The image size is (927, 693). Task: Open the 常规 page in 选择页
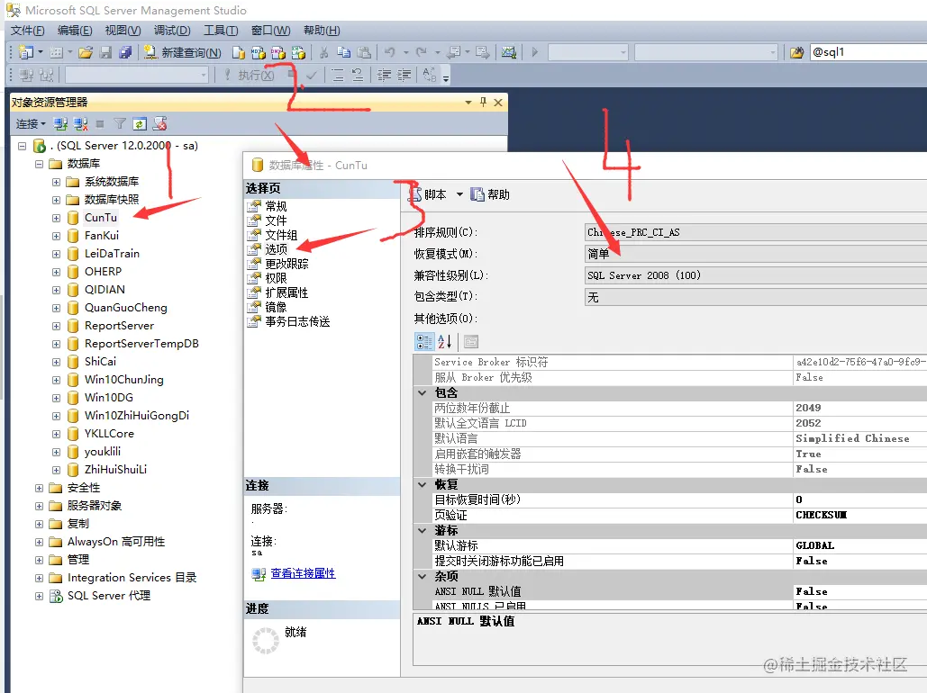coord(276,206)
